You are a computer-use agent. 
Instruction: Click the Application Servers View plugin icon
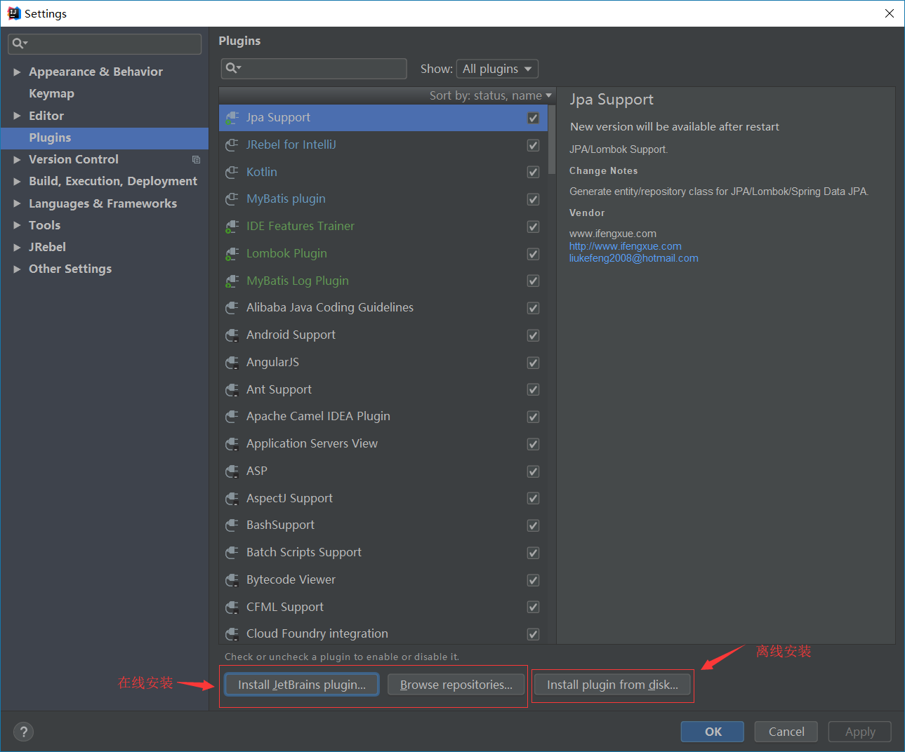[232, 444]
